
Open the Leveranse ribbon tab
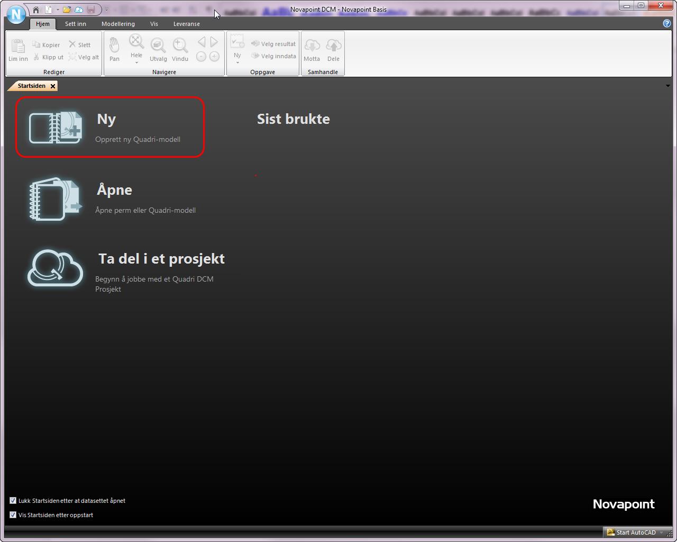tap(187, 24)
